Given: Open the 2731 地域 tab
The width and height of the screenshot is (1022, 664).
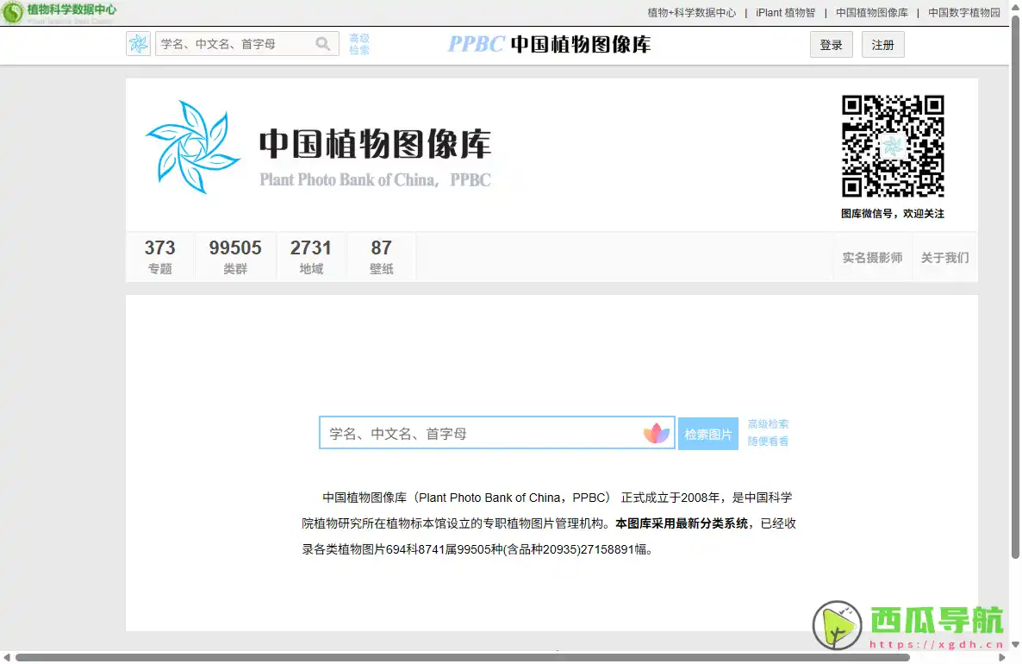Looking at the screenshot, I should tap(311, 257).
